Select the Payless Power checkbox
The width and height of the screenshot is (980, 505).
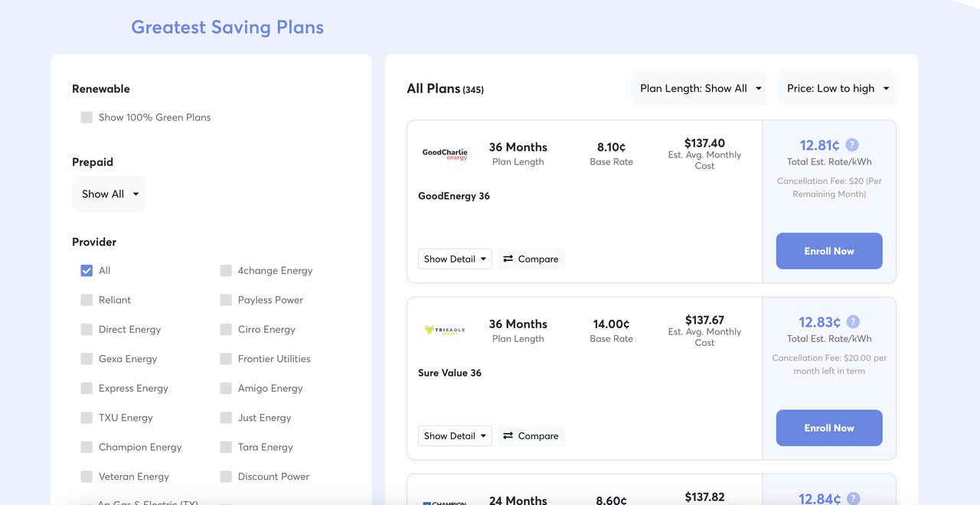tap(226, 300)
